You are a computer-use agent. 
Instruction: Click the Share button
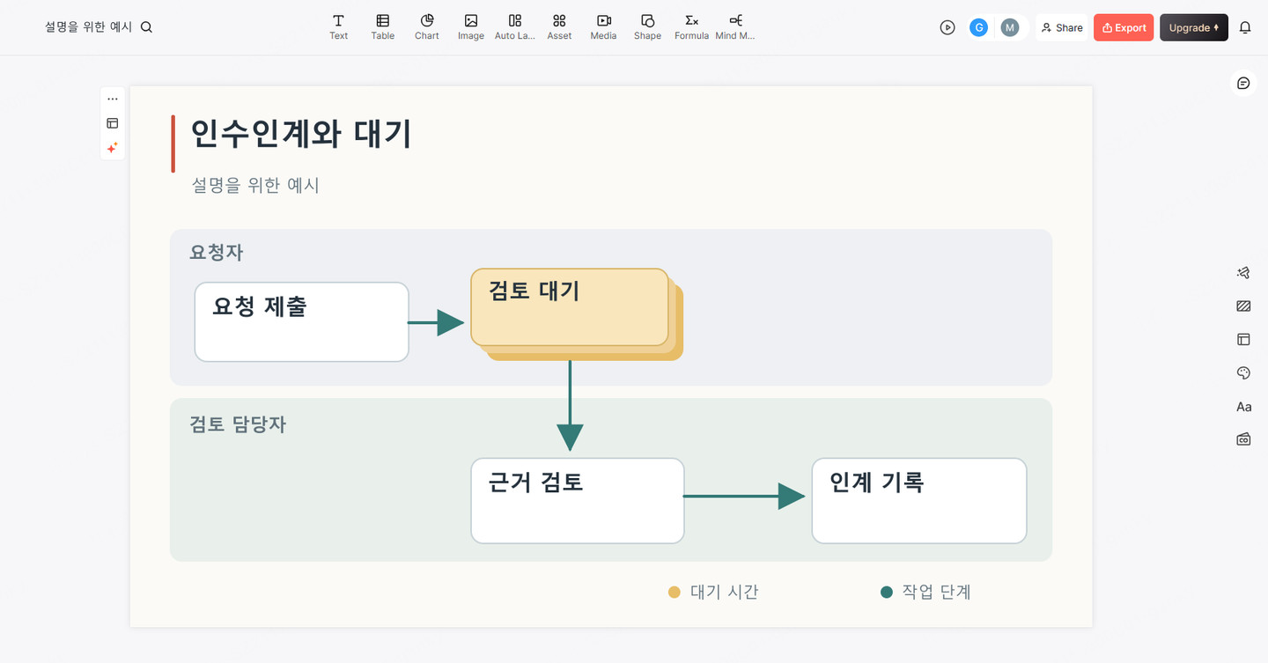tap(1062, 27)
